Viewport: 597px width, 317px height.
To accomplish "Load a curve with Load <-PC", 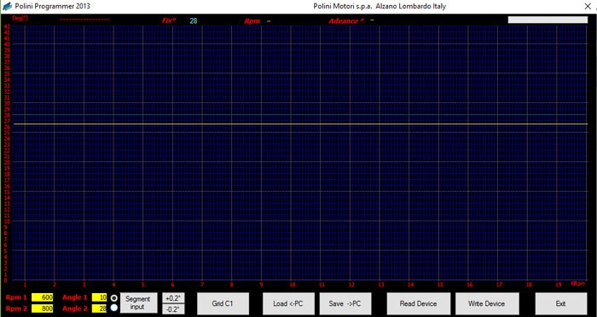I will 288,303.
